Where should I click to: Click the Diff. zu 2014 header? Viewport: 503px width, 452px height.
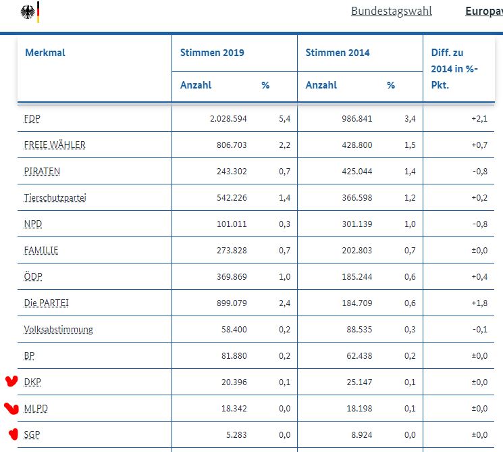coord(454,69)
